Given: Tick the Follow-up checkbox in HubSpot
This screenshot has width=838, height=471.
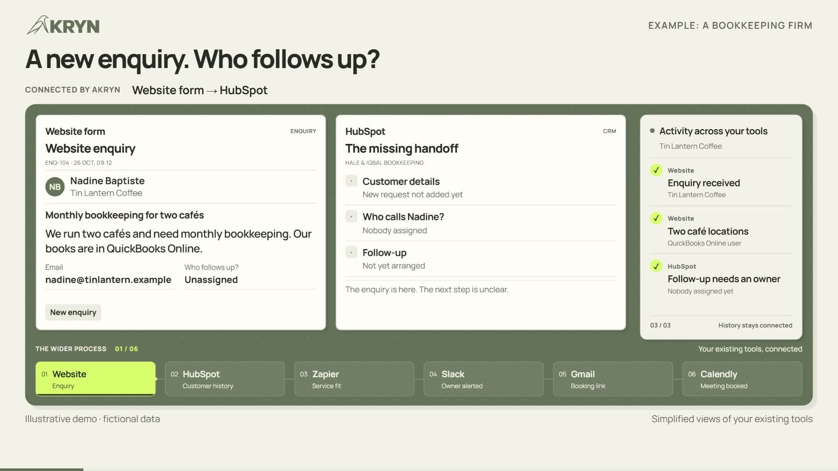Looking at the screenshot, I should 351,252.
